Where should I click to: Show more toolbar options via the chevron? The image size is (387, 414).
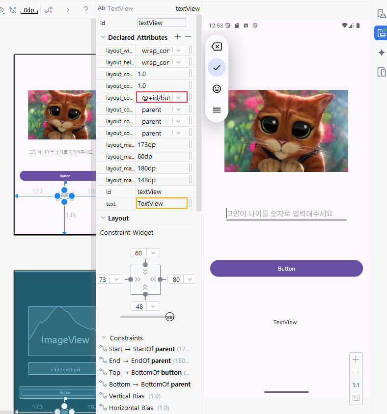(68, 10)
